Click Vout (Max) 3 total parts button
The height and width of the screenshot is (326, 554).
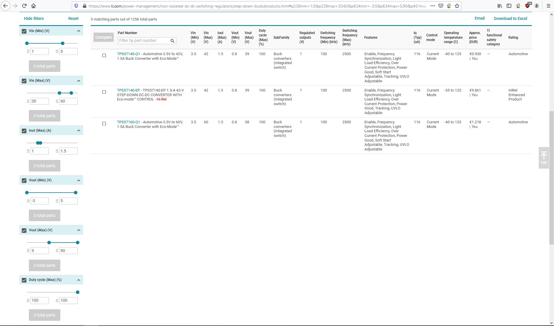44,265
